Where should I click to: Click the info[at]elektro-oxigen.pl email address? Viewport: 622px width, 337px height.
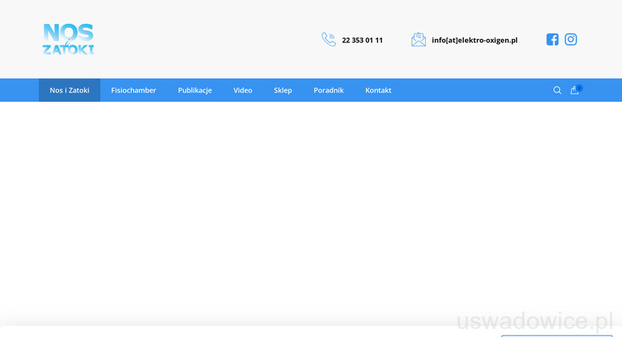coord(474,40)
